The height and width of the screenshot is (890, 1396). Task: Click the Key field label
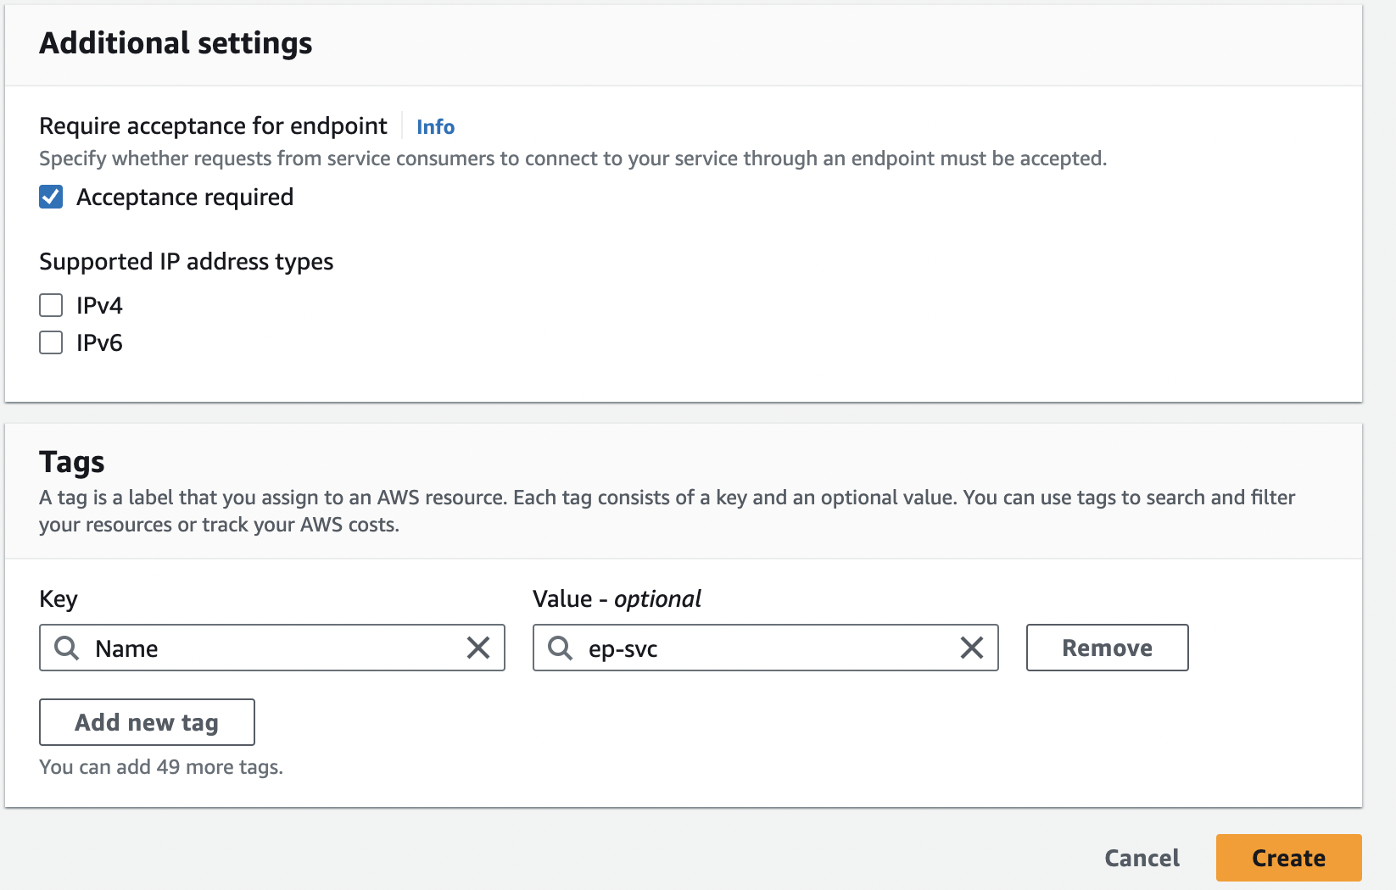(59, 599)
